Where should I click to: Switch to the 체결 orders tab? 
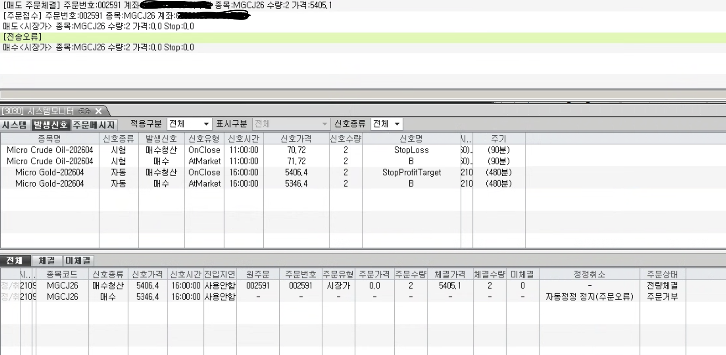tap(46, 260)
